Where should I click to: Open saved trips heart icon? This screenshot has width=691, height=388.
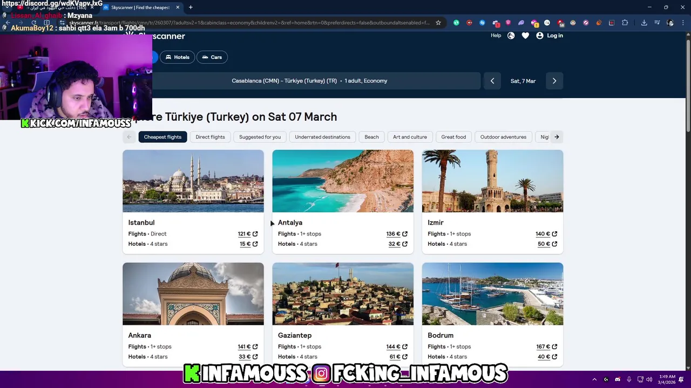525,36
